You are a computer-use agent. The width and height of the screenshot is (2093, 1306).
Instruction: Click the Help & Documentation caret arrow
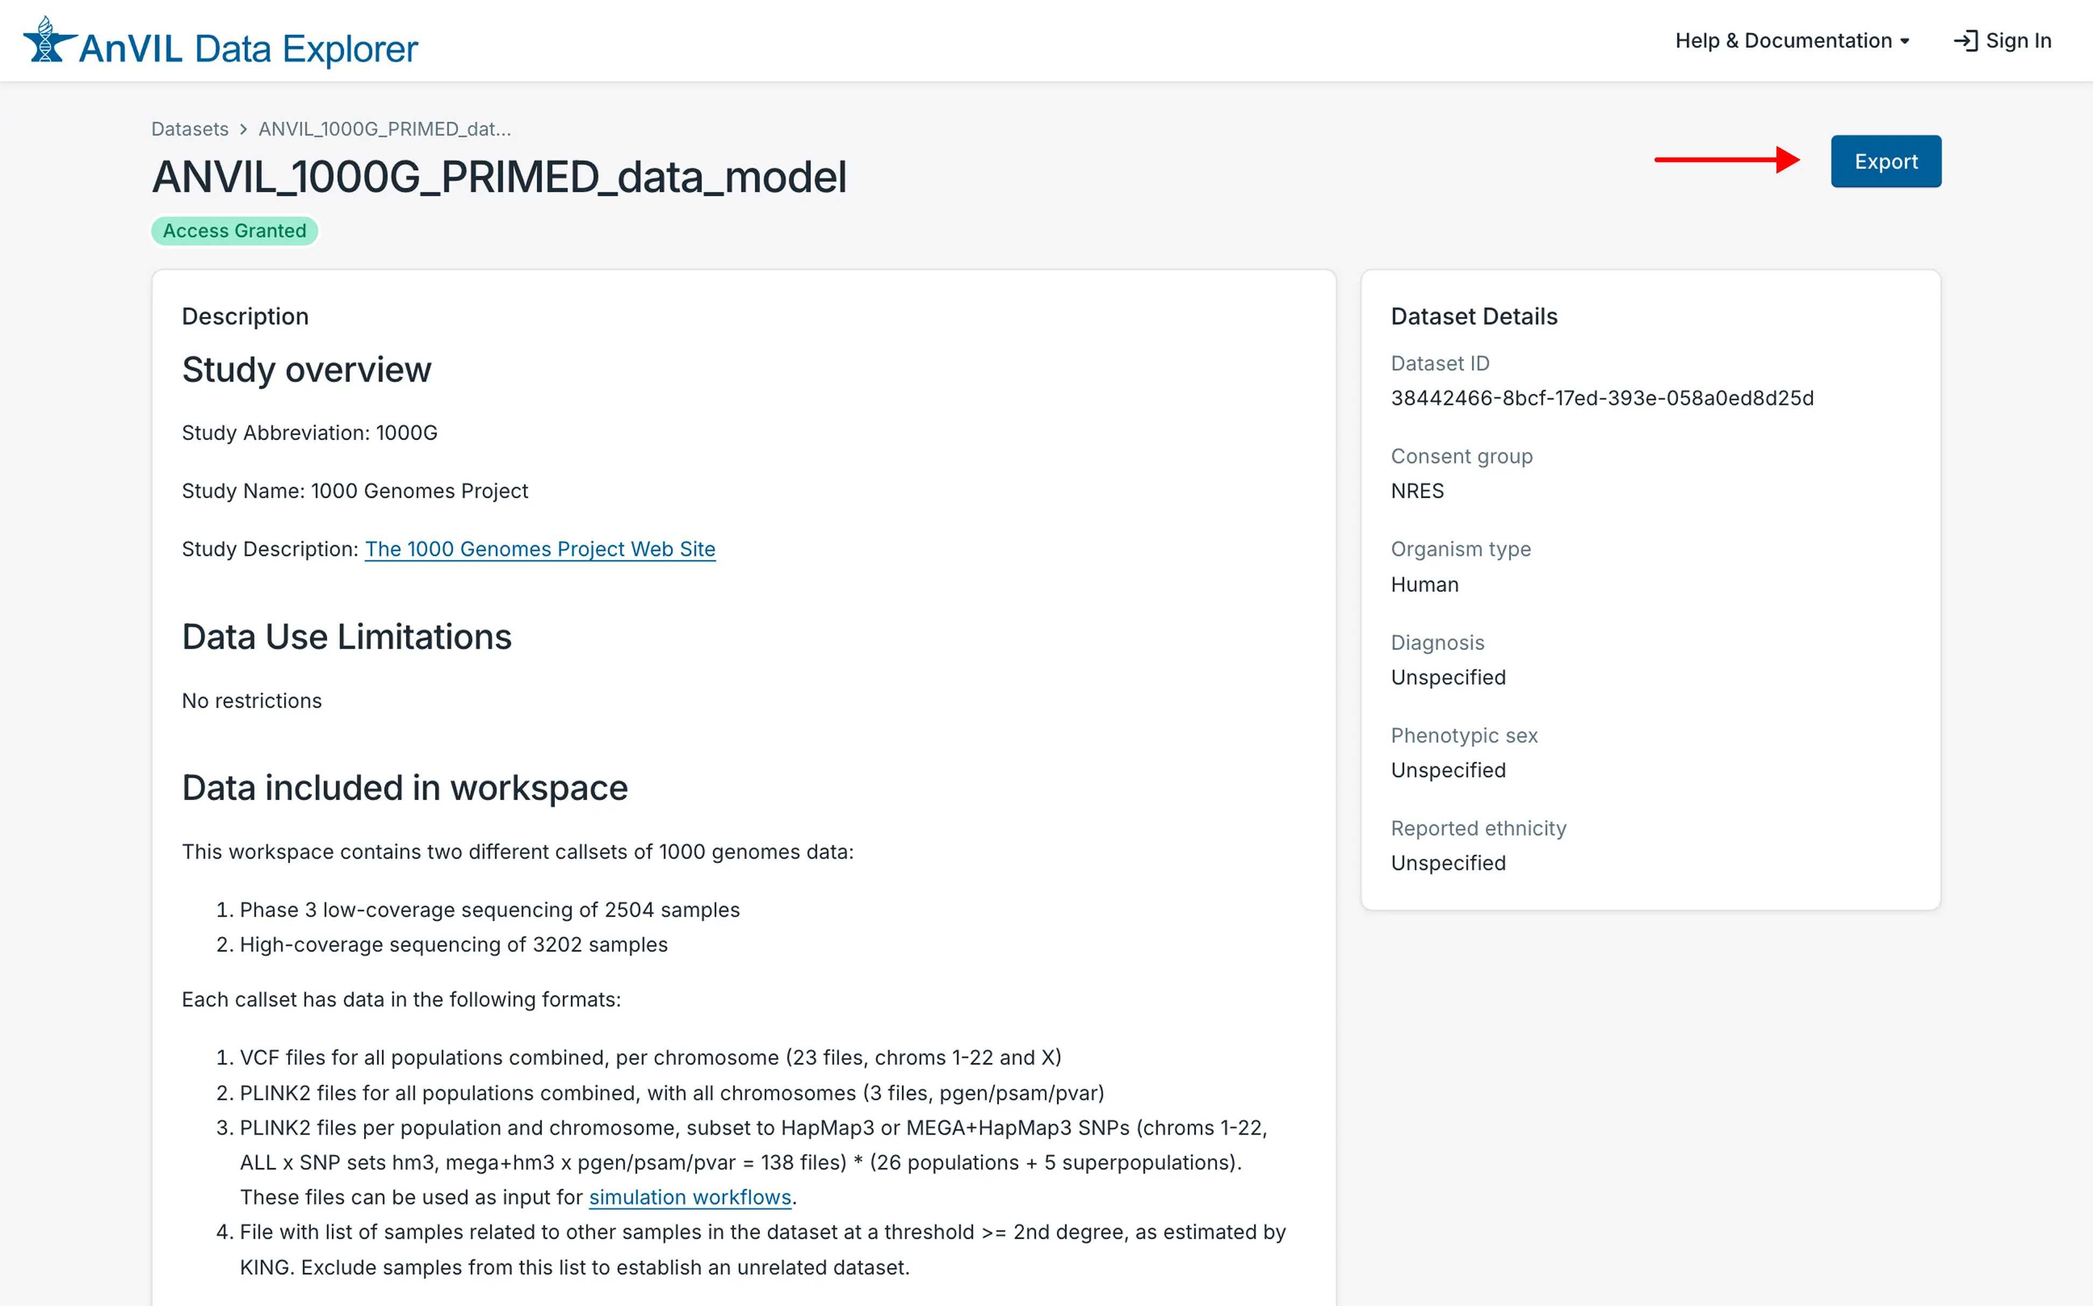click(1905, 41)
